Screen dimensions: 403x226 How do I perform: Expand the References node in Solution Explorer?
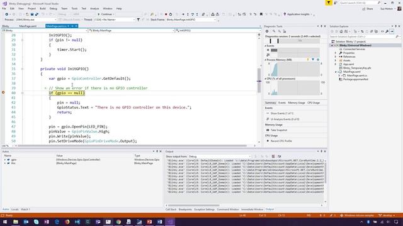click(x=336, y=56)
